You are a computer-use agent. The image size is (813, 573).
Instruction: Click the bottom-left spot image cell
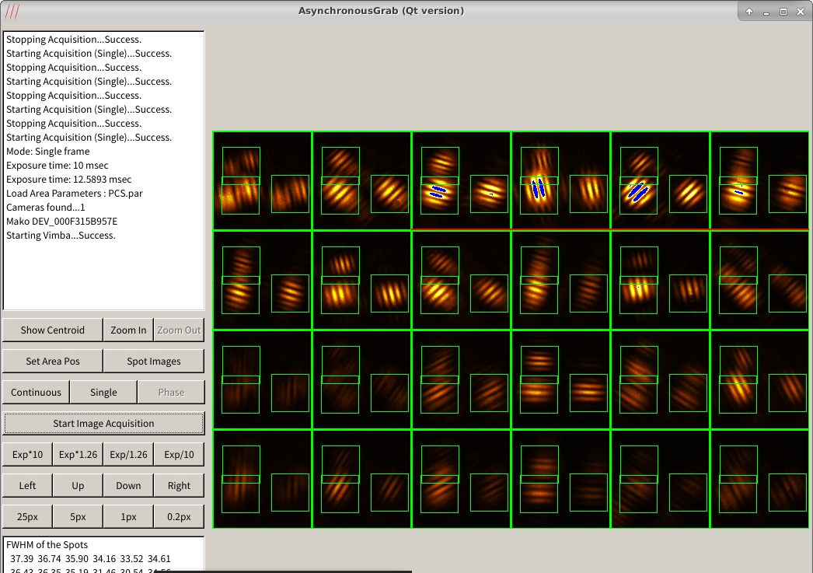[263, 479]
